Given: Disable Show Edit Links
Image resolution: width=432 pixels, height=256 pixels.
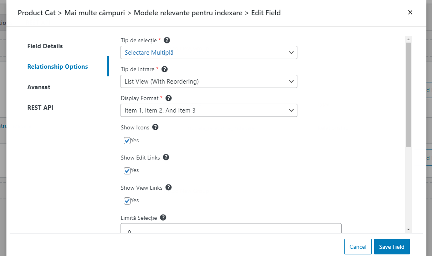Looking at the screenshot, I should (x=127, y=170).
